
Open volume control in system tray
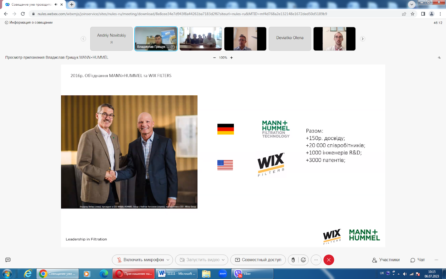pyautogui.click(x=405, y=274)
